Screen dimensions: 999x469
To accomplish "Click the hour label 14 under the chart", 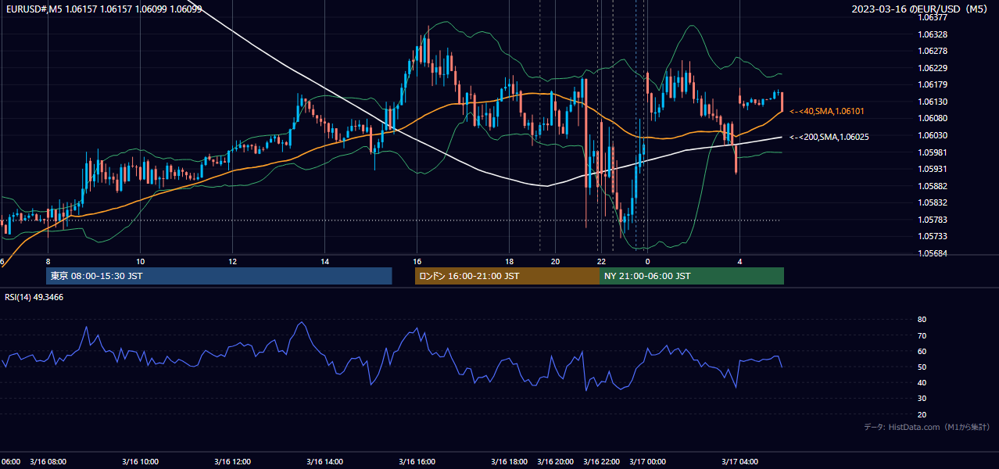I will click(325, 261).
